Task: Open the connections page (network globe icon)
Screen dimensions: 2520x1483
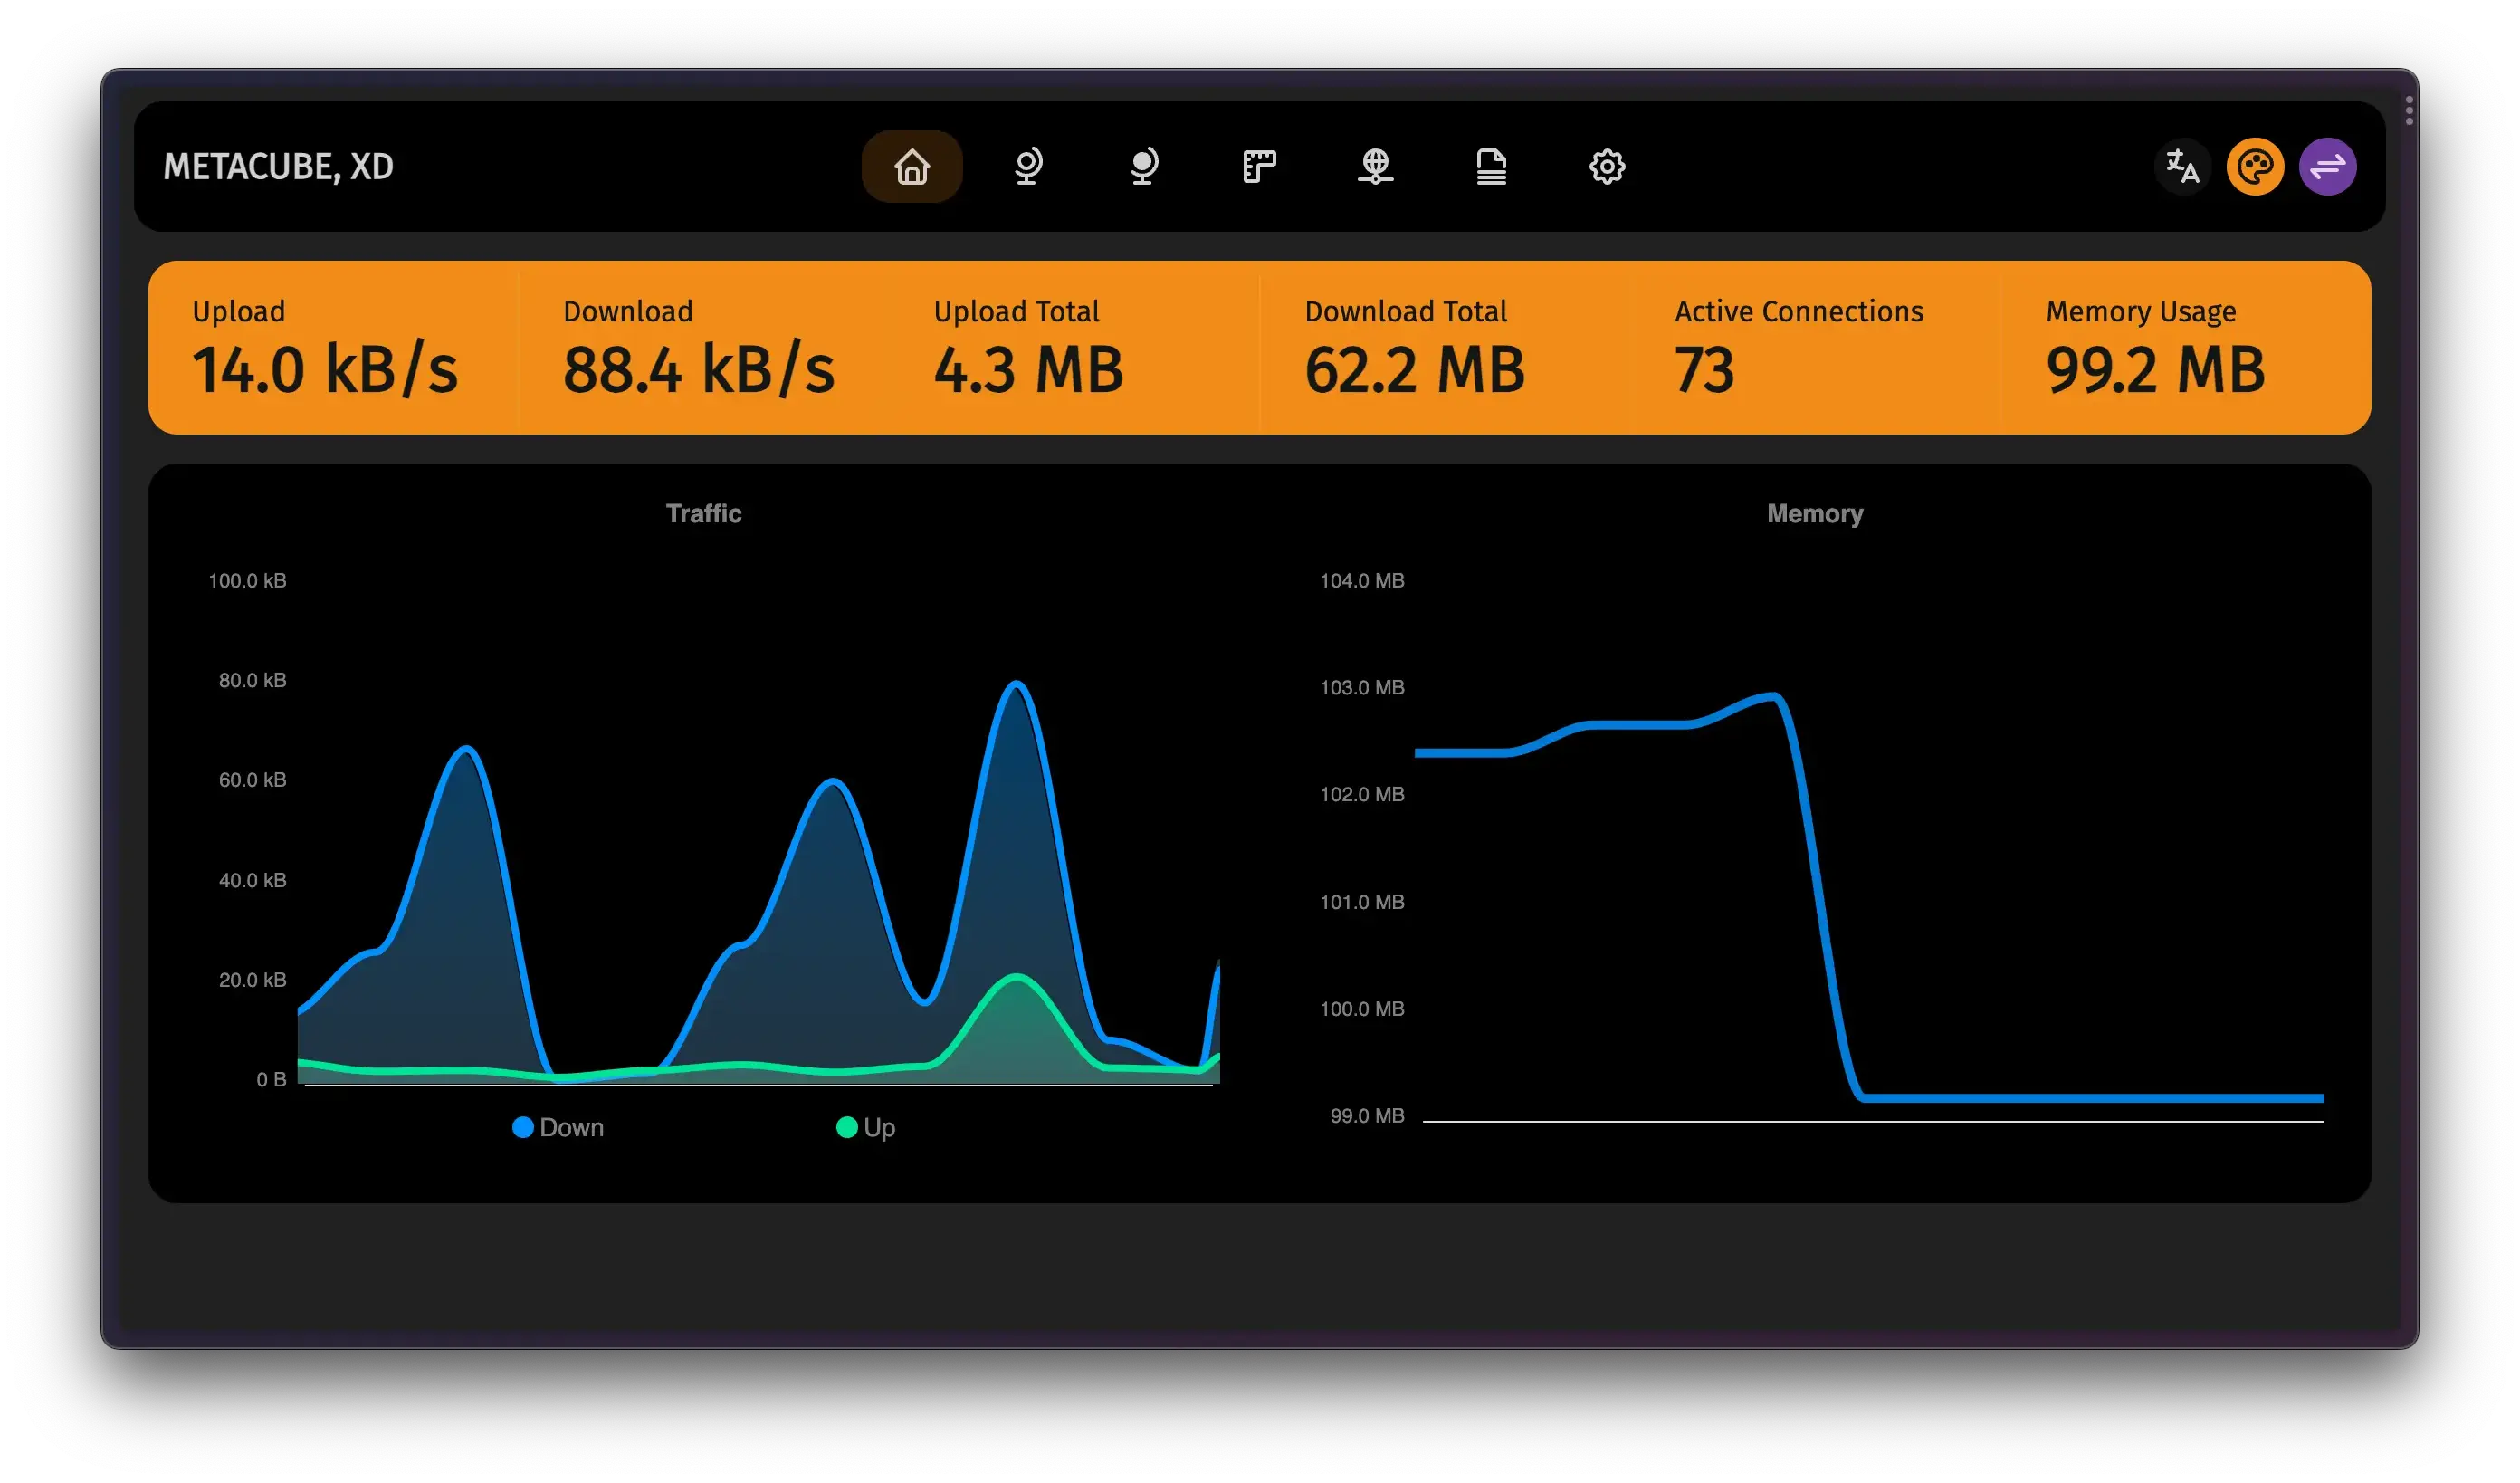Action: pos(1375,166)
